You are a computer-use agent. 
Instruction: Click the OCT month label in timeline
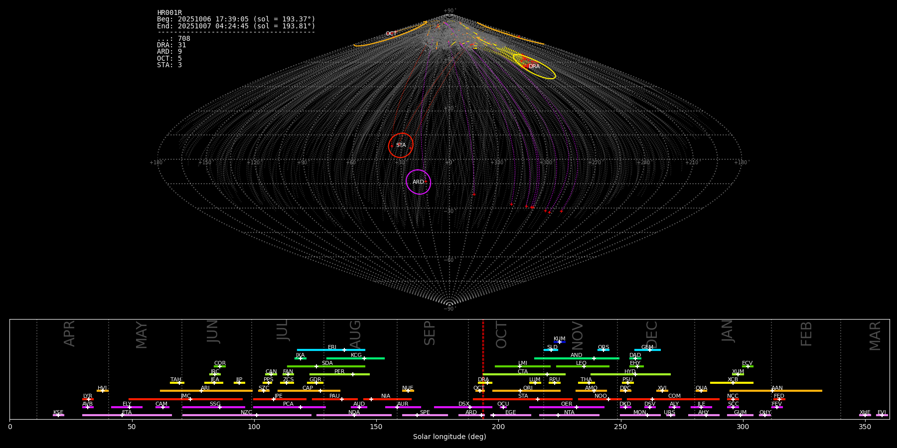(x=501, y=335)
